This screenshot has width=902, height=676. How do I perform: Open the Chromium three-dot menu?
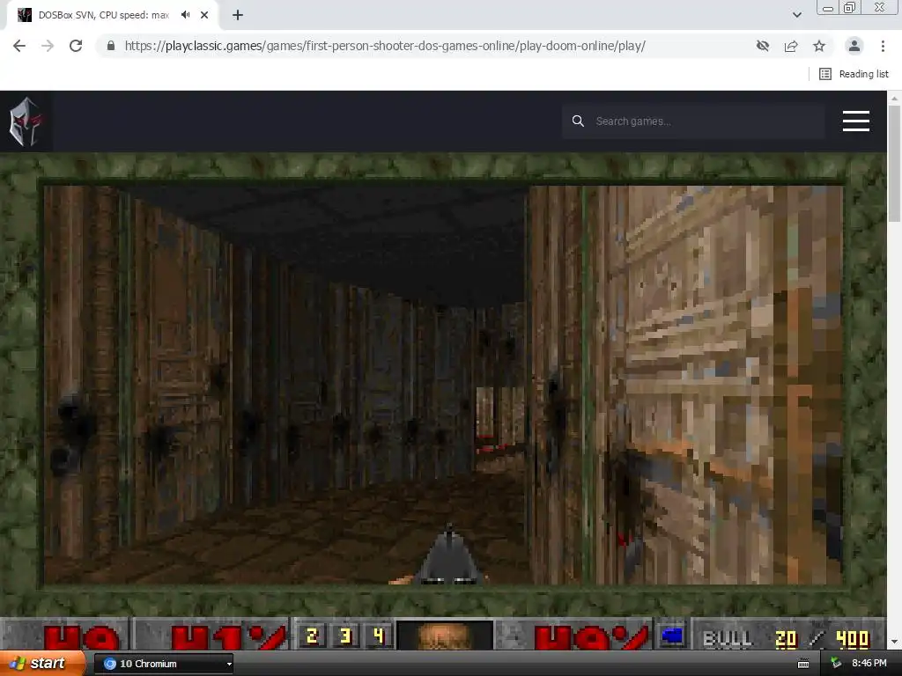883,46
